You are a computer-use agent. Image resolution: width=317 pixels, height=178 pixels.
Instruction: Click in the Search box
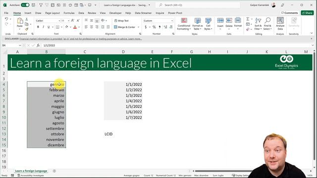pos(198,5)
